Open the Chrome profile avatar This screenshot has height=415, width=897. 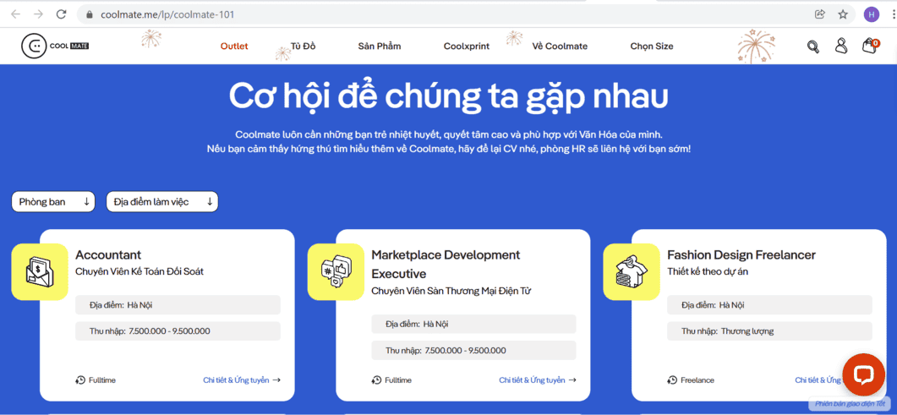(x=872, y=14)
